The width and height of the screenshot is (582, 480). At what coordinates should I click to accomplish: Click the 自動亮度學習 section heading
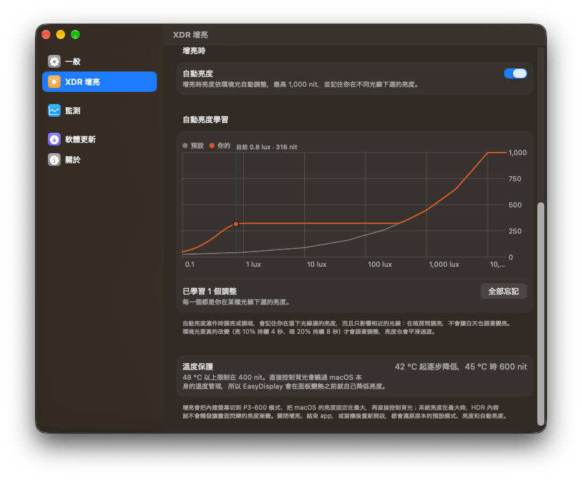(x=205, y=119)
